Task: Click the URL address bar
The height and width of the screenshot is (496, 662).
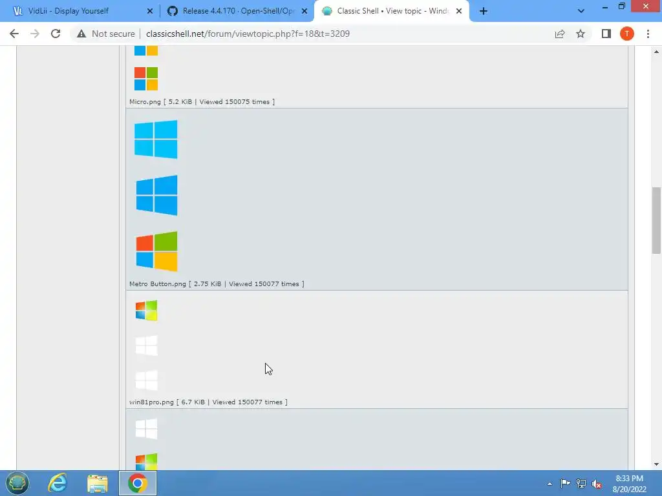Action: coord(312,34)
